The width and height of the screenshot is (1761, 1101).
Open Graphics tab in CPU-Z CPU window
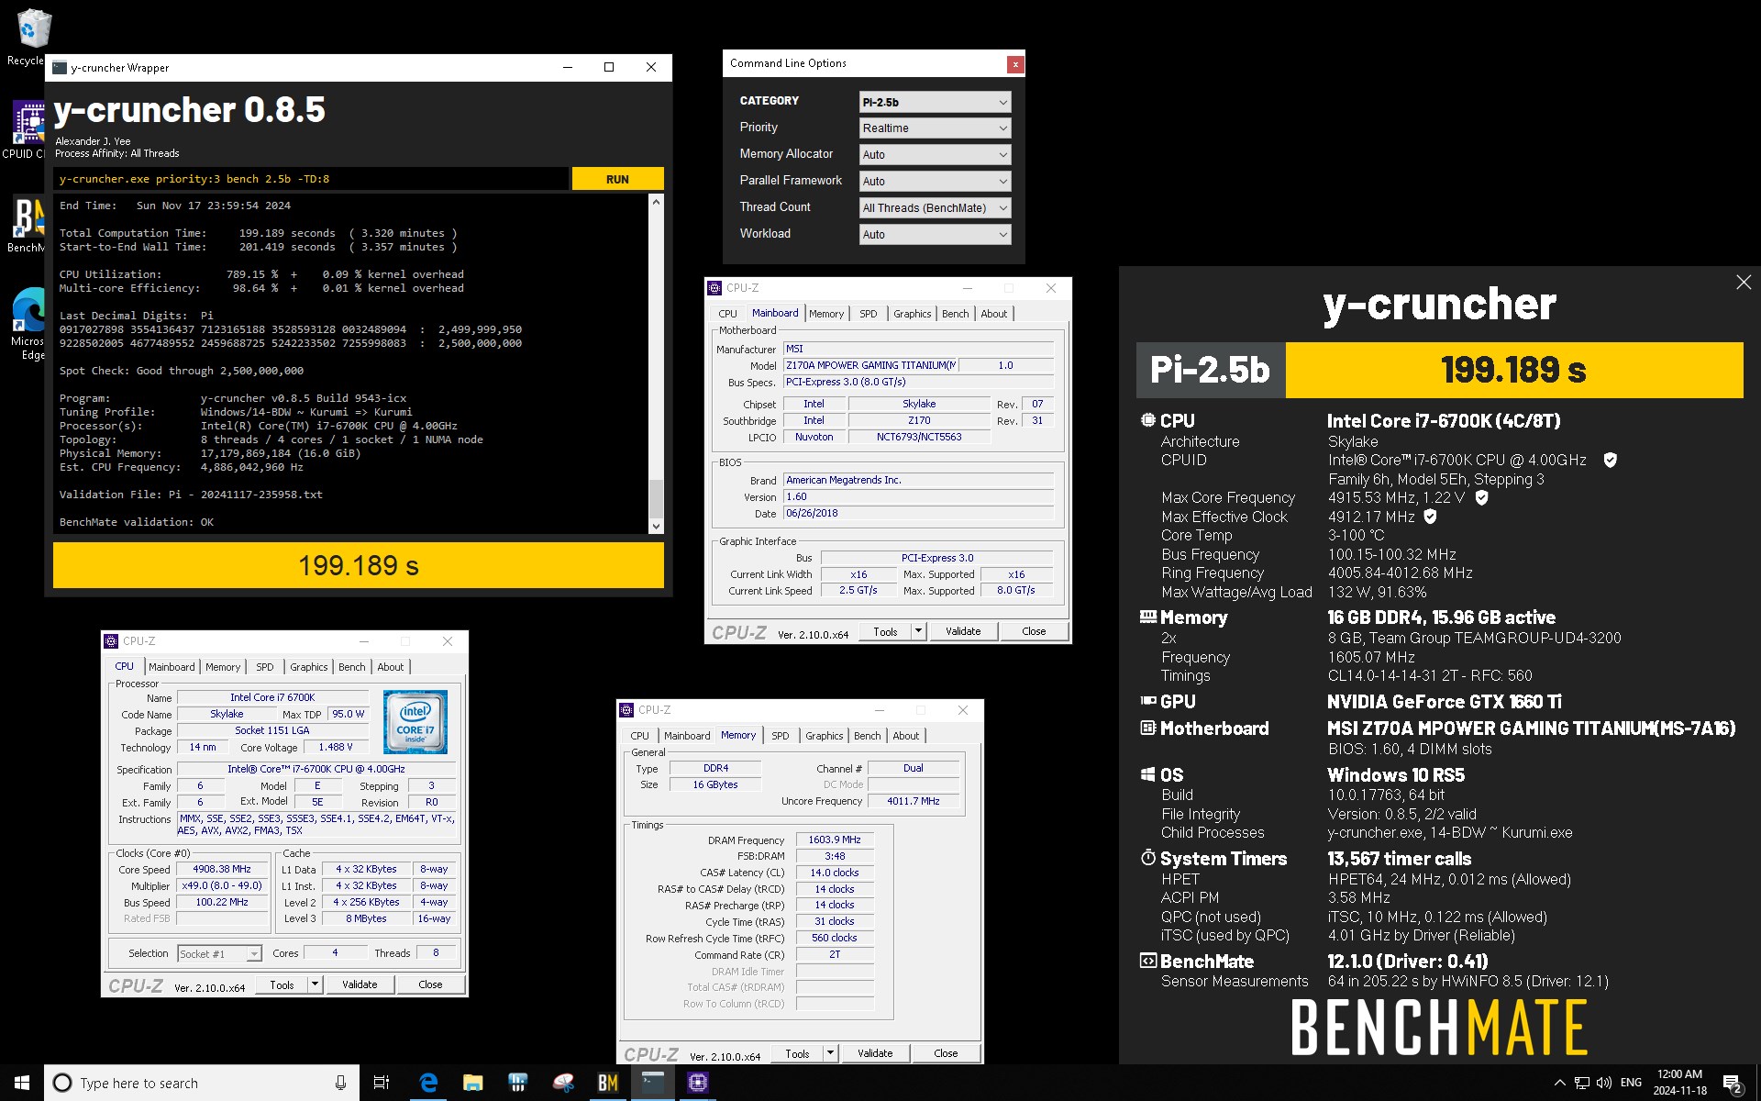[x=308, y=667]
